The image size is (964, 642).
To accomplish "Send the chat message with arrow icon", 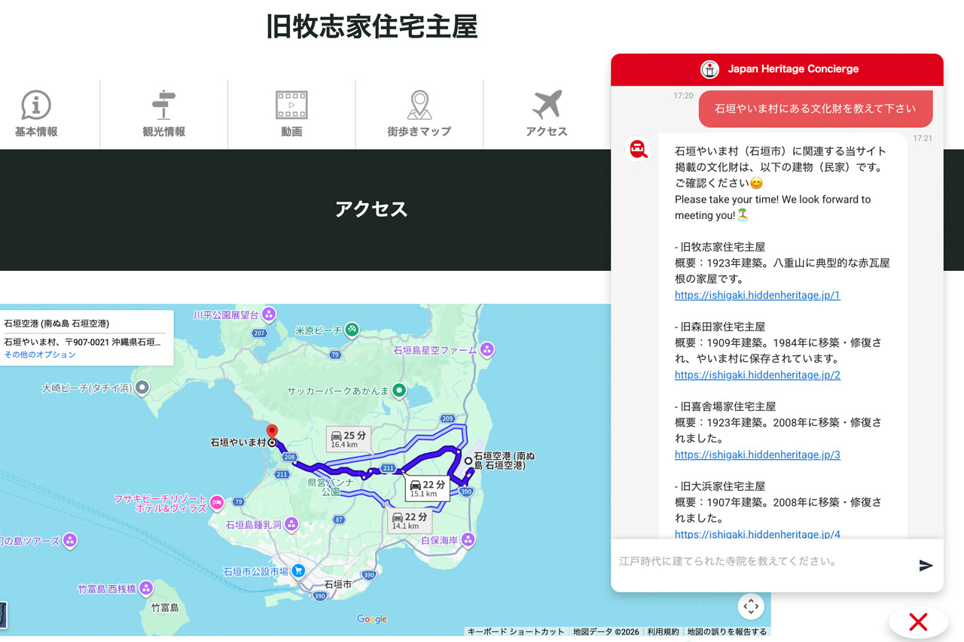I will [926, 565].
